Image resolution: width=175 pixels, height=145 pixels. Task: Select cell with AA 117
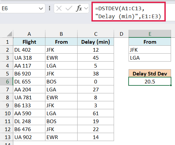click(29, 66)
